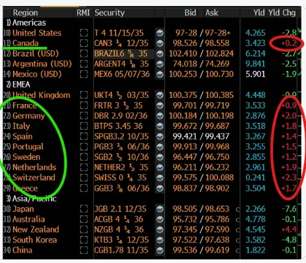Tick the RMI checkbox for China
The height and width of the screenshot is (263, 306).
click(x=84, y=250)
